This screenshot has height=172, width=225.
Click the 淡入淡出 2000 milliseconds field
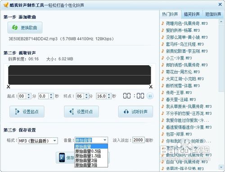(x=139, y=140)
